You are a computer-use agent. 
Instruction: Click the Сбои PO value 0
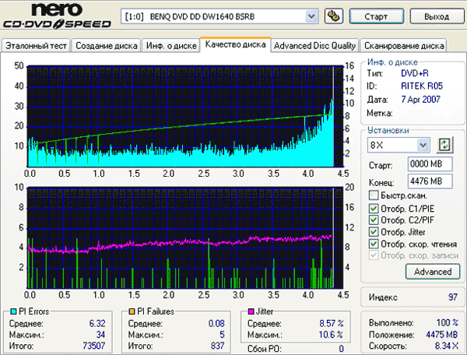[342, 349]
